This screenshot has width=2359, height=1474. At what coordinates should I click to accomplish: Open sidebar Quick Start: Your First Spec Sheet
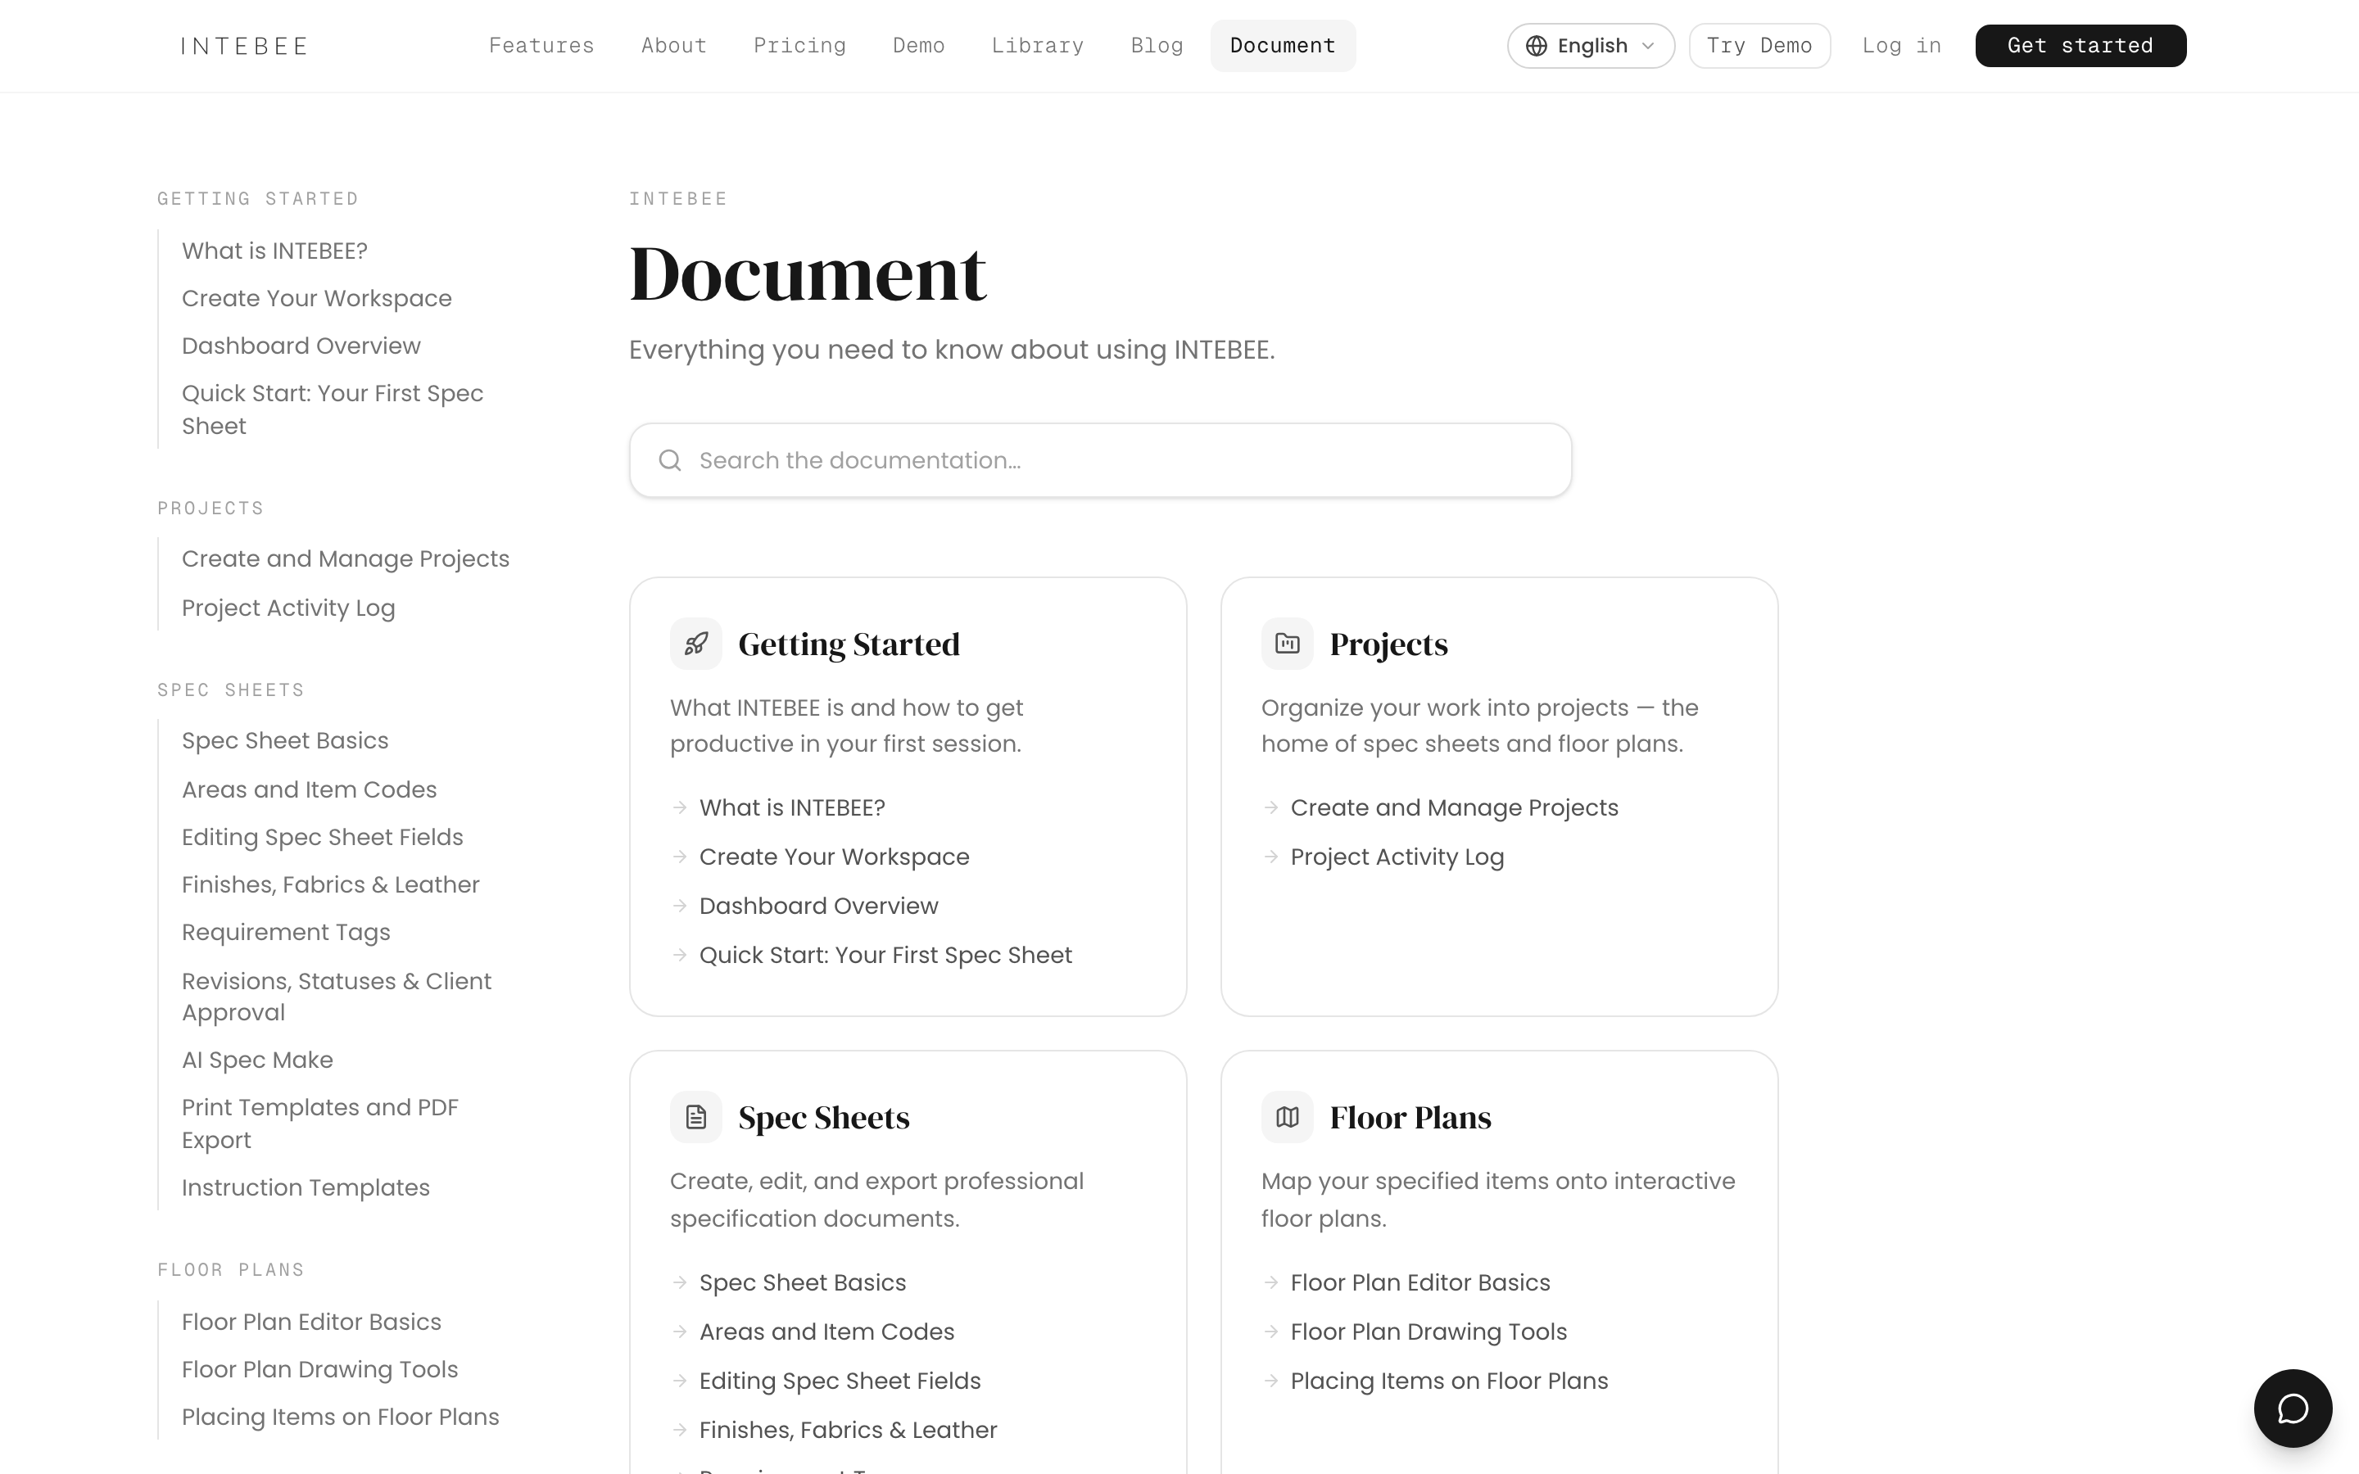click(x=332, y=409)
